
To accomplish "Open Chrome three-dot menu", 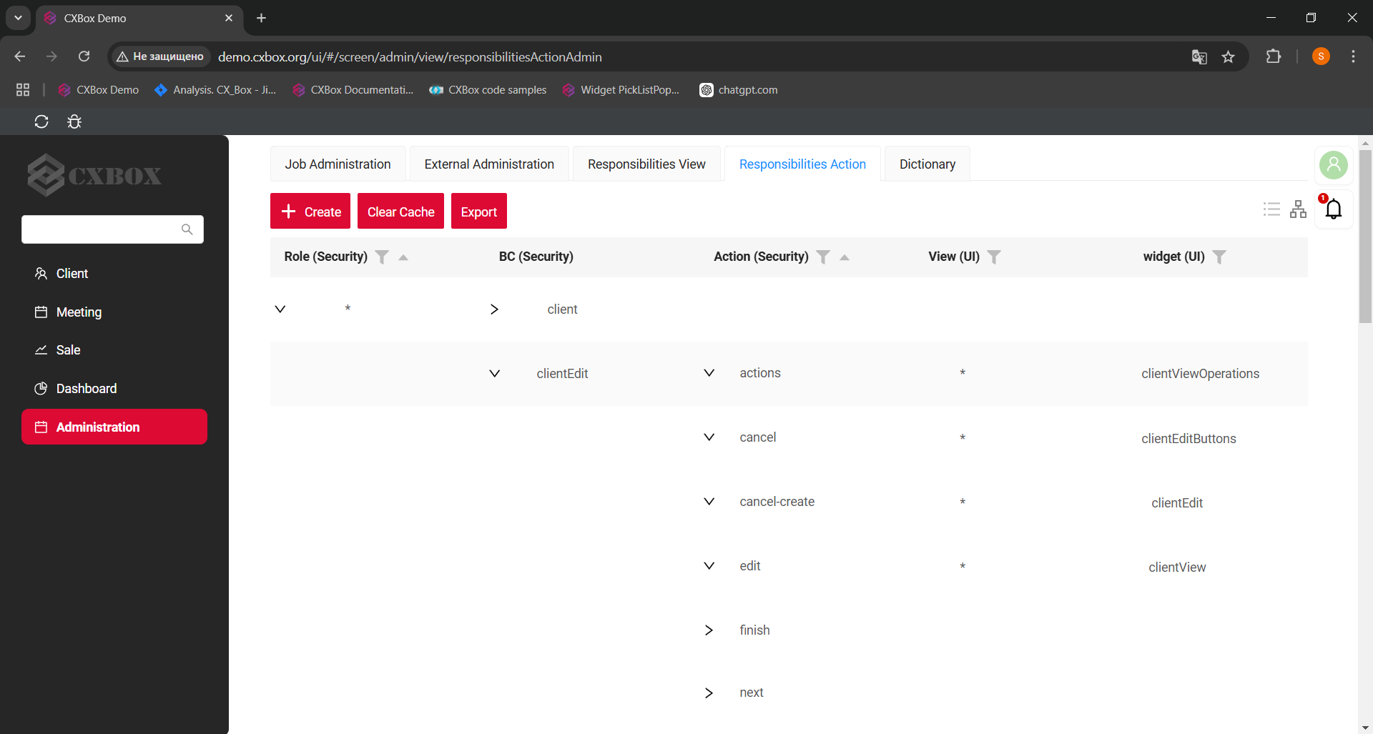I will 1353,56.
